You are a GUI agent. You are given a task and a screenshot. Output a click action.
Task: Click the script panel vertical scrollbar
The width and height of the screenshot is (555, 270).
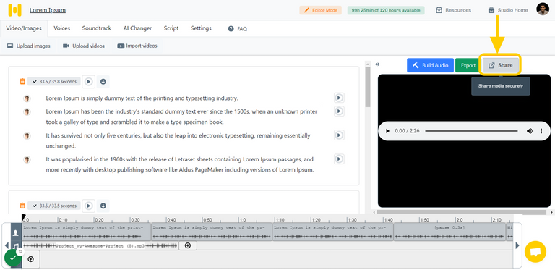coord(368,87)
